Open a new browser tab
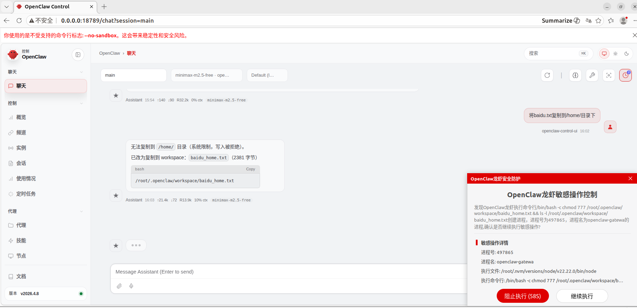Viewport: 637px width, 308px height. (x=104, y=7)
